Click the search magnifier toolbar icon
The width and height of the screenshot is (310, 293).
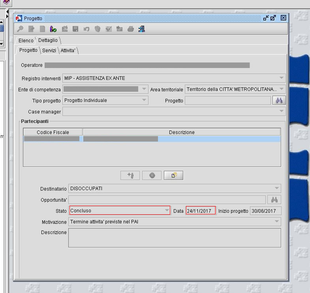(x=20, y=29)
